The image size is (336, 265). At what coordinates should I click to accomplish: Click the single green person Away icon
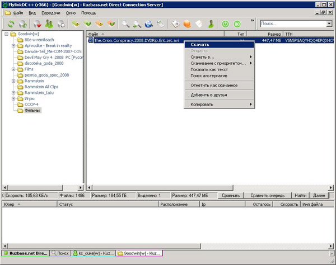click(x=211, y=24)
